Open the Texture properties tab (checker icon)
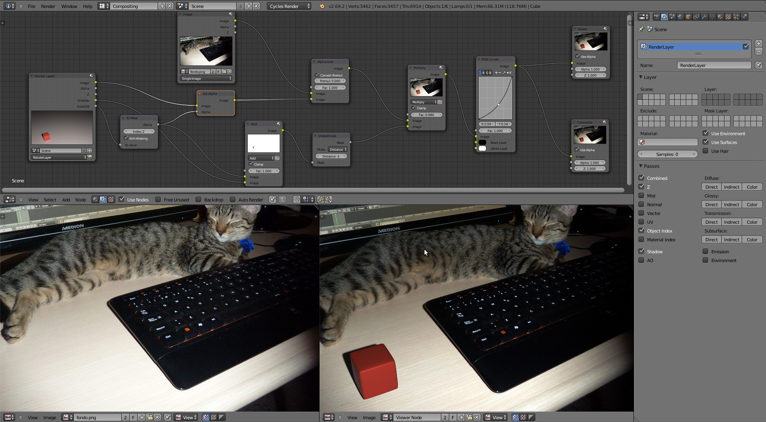This screenshot has height=422, width=766. (x=728, y=17)
